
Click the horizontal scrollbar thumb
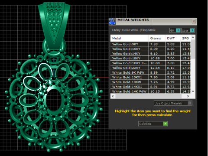click(148, 96)
